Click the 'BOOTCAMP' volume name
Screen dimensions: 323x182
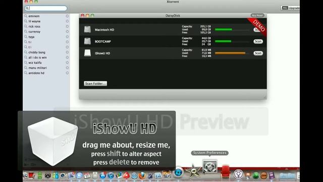(x=103, y=41)
